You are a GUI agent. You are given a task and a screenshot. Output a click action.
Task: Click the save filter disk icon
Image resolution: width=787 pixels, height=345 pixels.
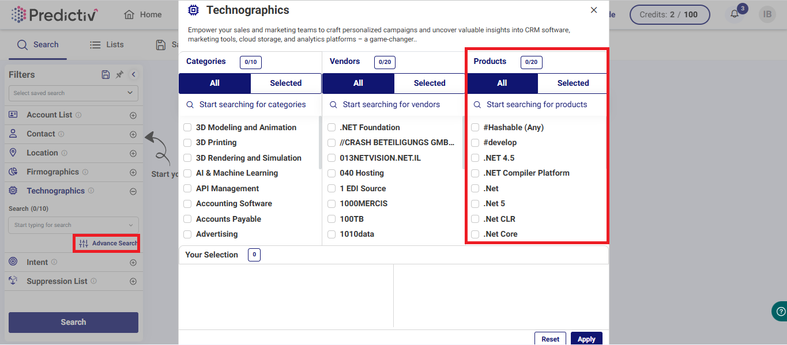click(x=106, y=74)
